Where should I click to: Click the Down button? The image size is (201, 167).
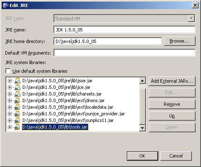point(172,127)
